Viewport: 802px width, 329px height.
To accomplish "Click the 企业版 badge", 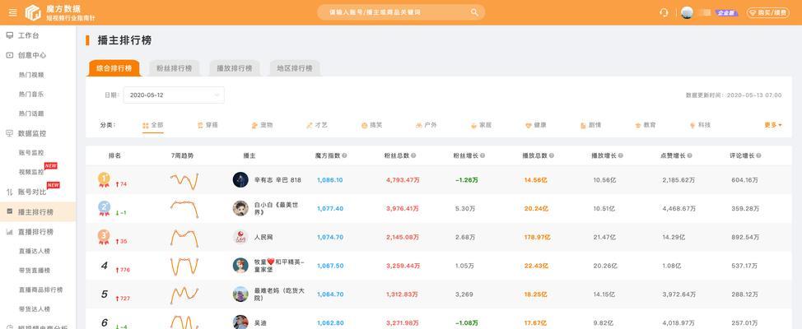I will pyautogui.click(x=725, y=13).
